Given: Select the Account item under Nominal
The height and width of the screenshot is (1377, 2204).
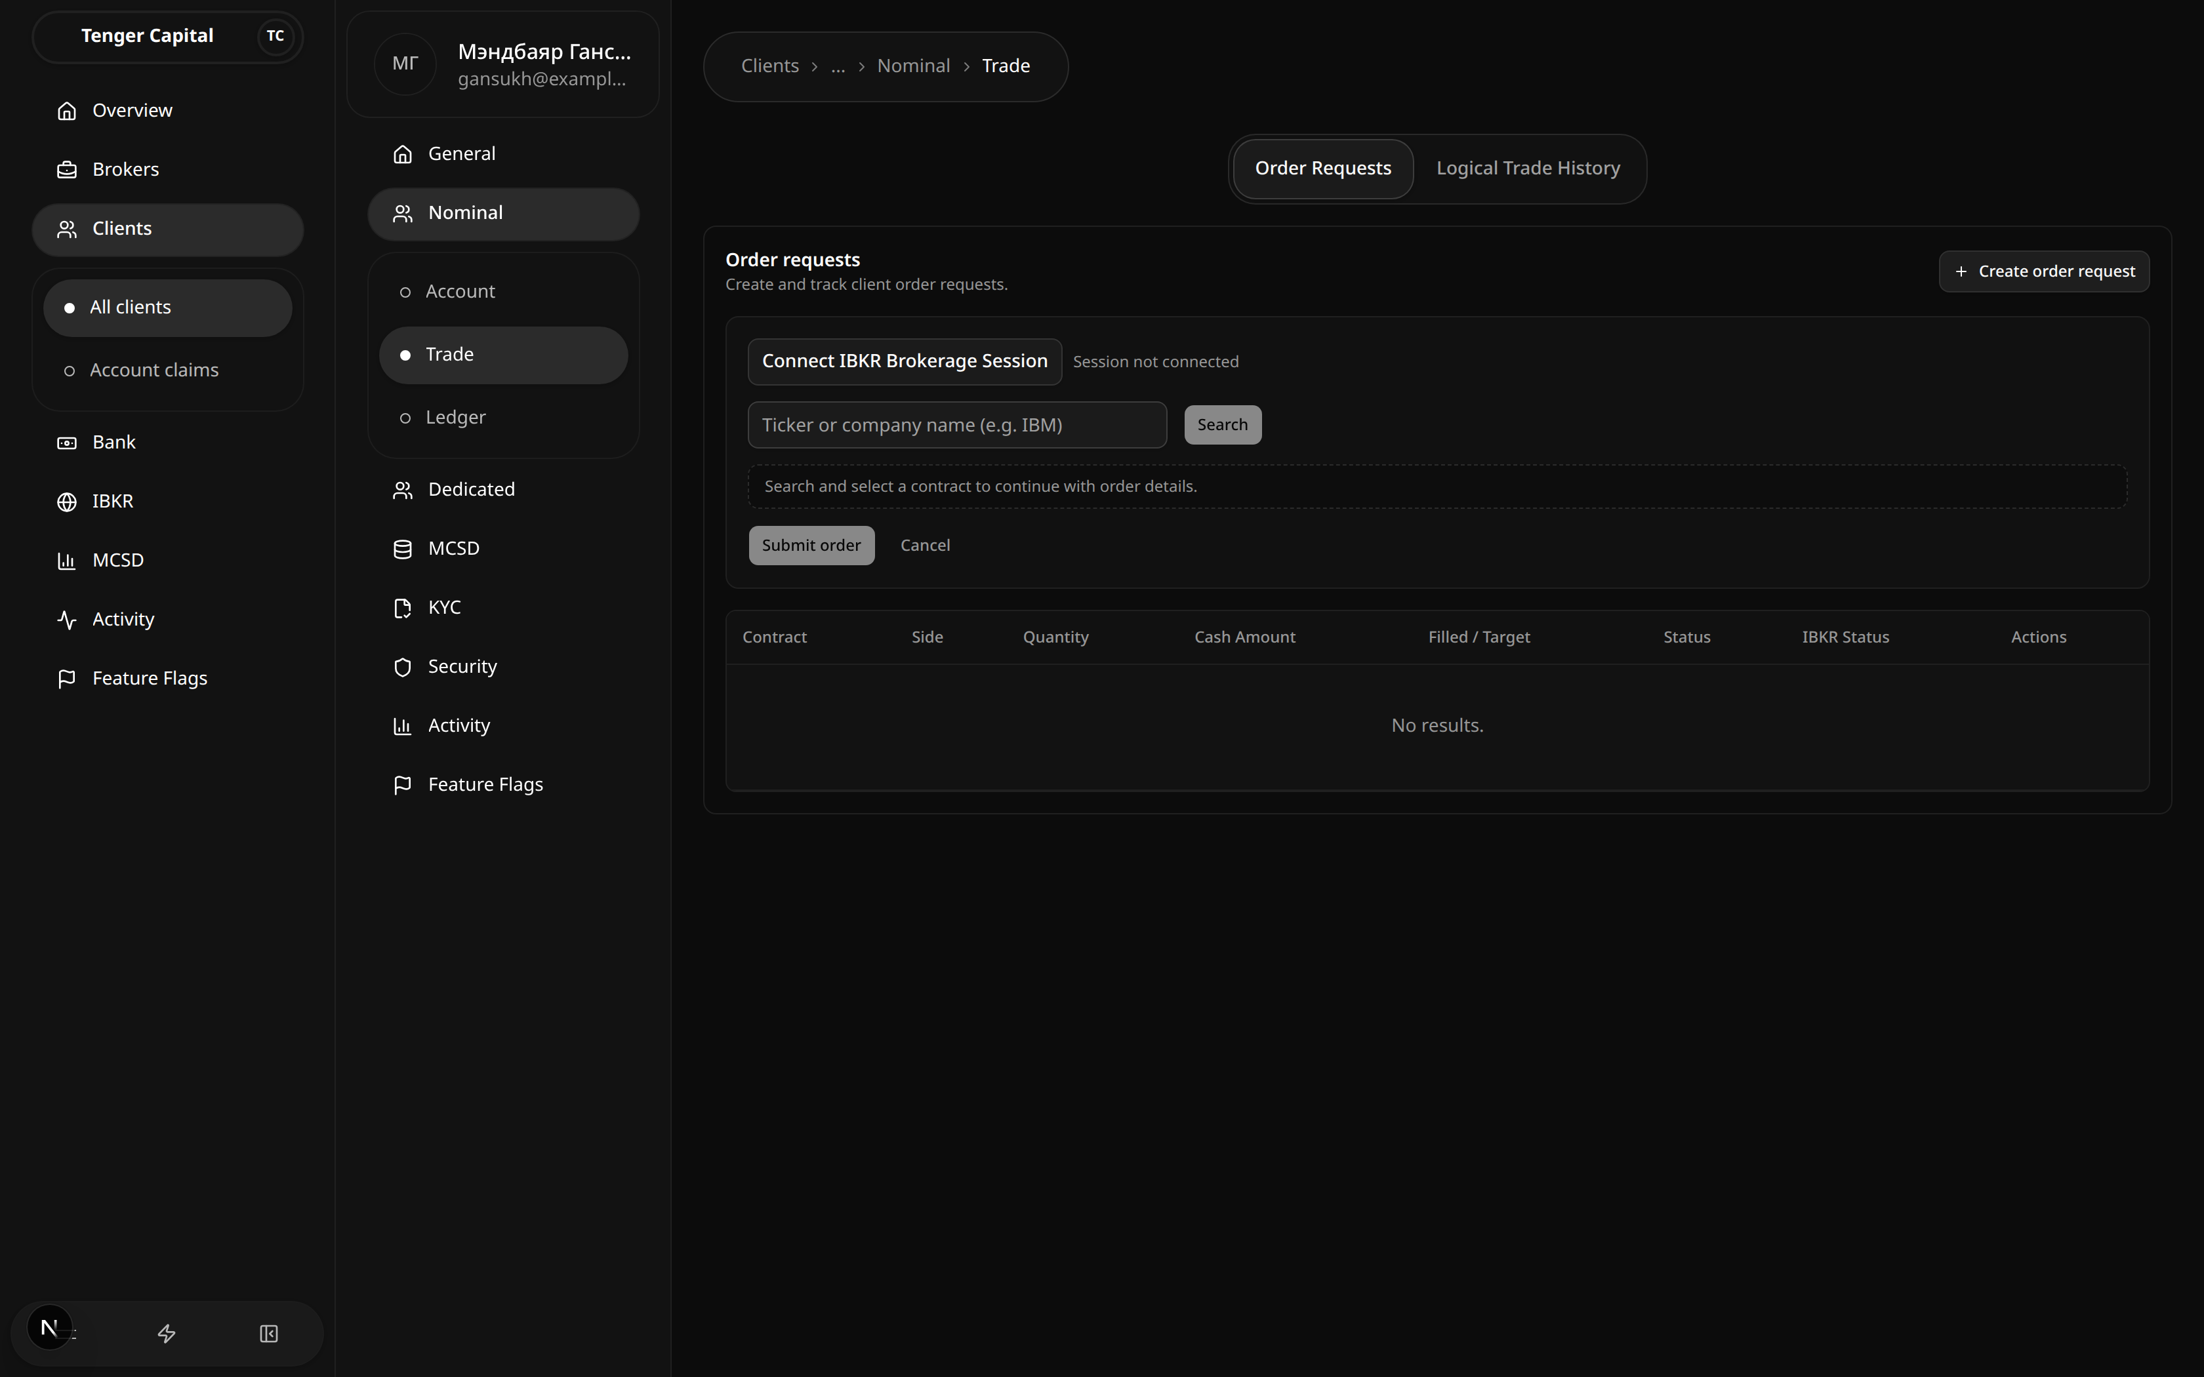Looking at the screenshot, I should pyautogui.click(x=504, y=292).
